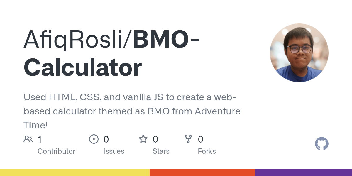This screenshot has width=352, height=176.
Task: Select the Forks label
Action: pos(207,151)
